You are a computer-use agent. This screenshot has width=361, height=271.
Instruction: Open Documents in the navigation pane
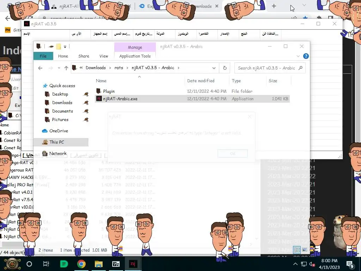click(x=62, y=111)
